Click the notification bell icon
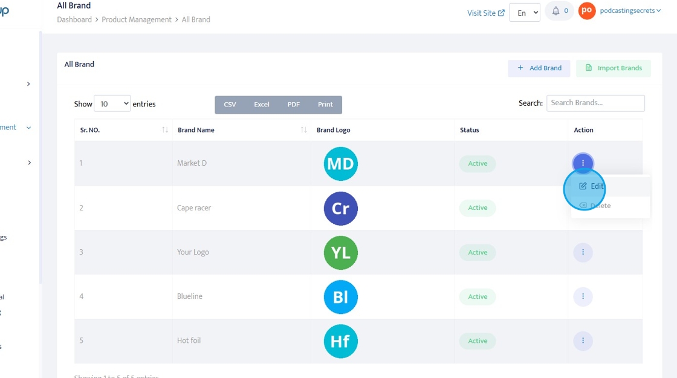 coord(556,11)
